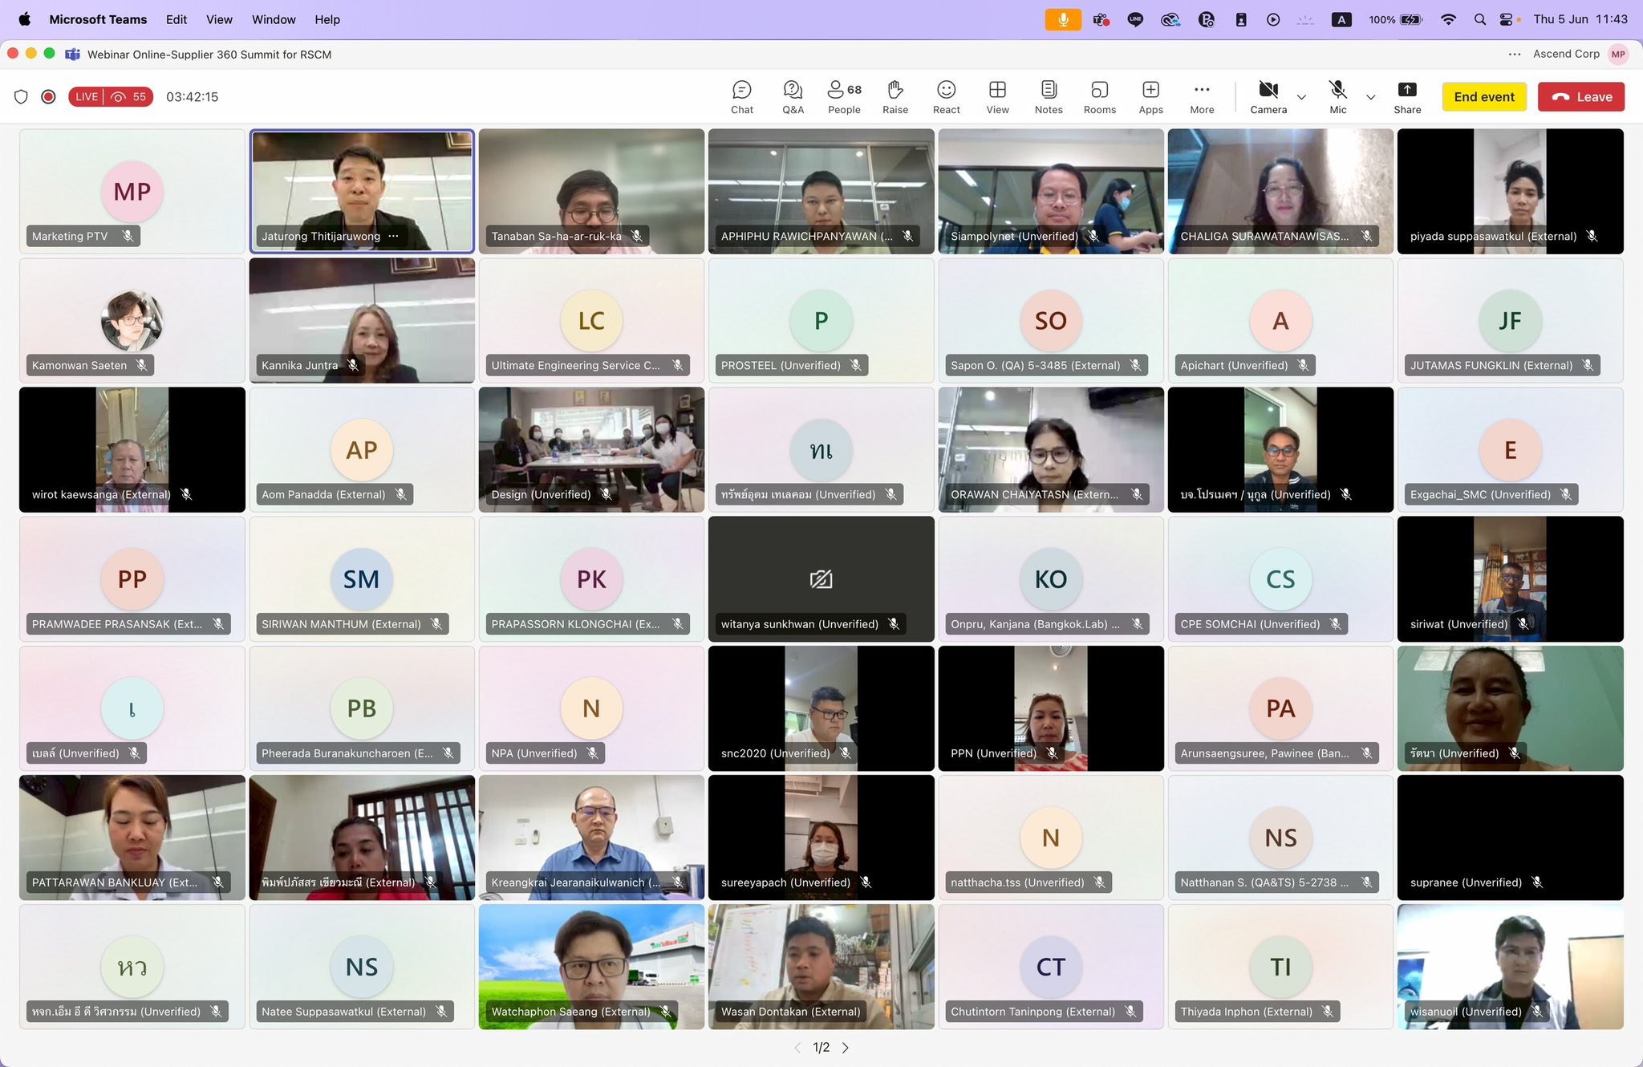The height and width of the screenshot is (1067, 1643).
Task: Show the People list
Action: [844, 97]
